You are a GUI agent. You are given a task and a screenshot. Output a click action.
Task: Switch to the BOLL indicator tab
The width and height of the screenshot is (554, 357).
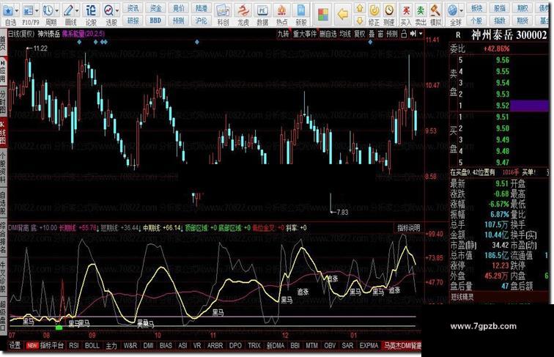click(x=92, y=345)
